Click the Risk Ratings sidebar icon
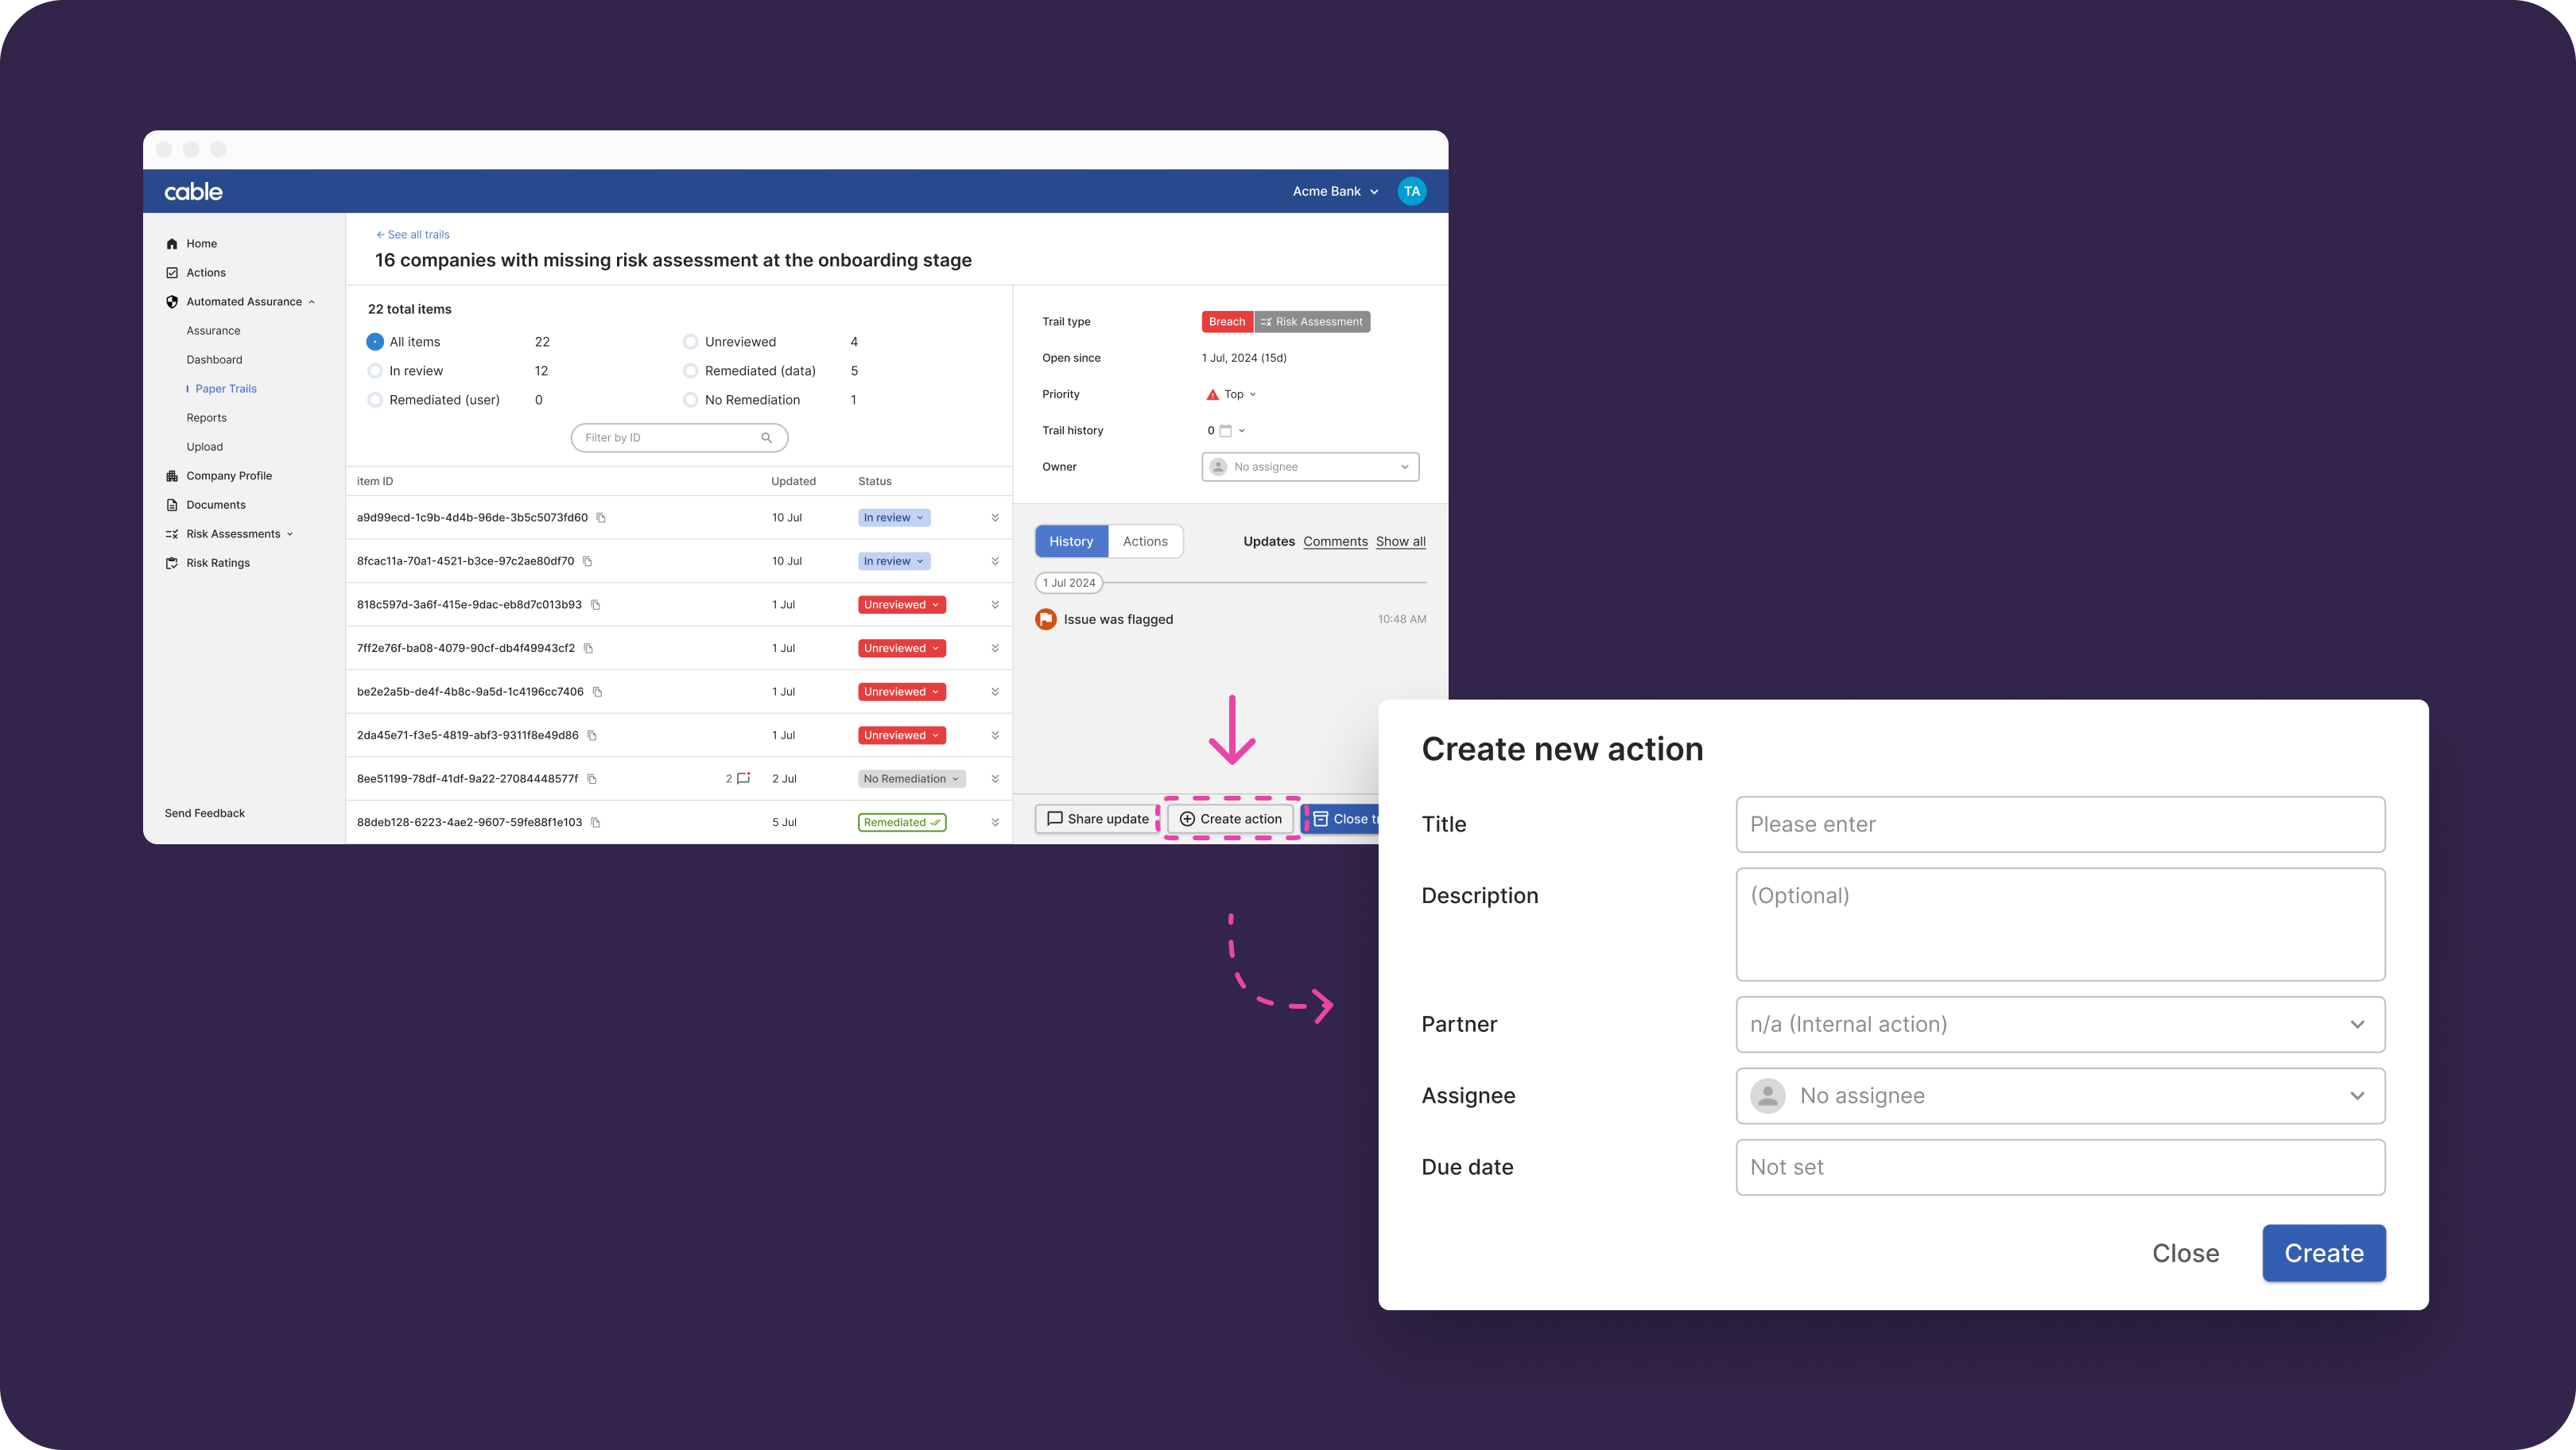Screen dimensions: 2576x1450 [x=172, y=563]
